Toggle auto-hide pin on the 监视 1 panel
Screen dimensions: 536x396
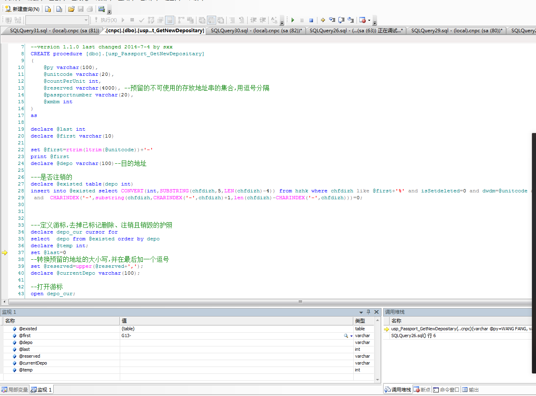pos(368,312)
